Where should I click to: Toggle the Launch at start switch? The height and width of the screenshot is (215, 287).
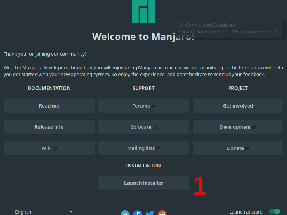[x=274, y=212]
